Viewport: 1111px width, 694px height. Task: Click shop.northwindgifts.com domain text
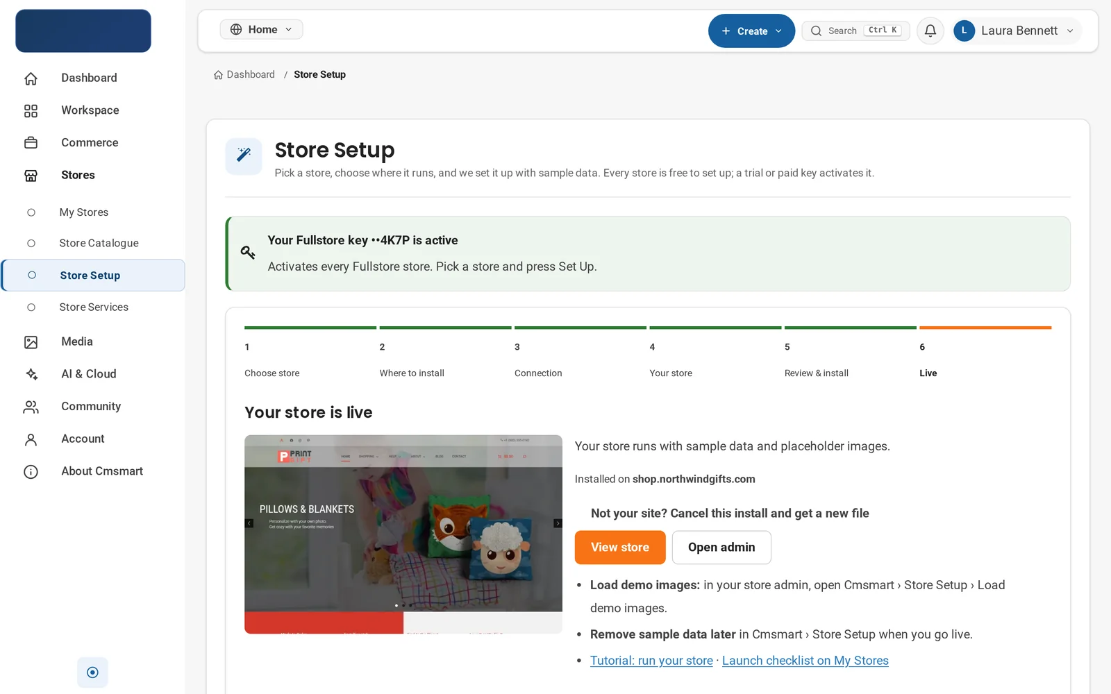point(694,479)
